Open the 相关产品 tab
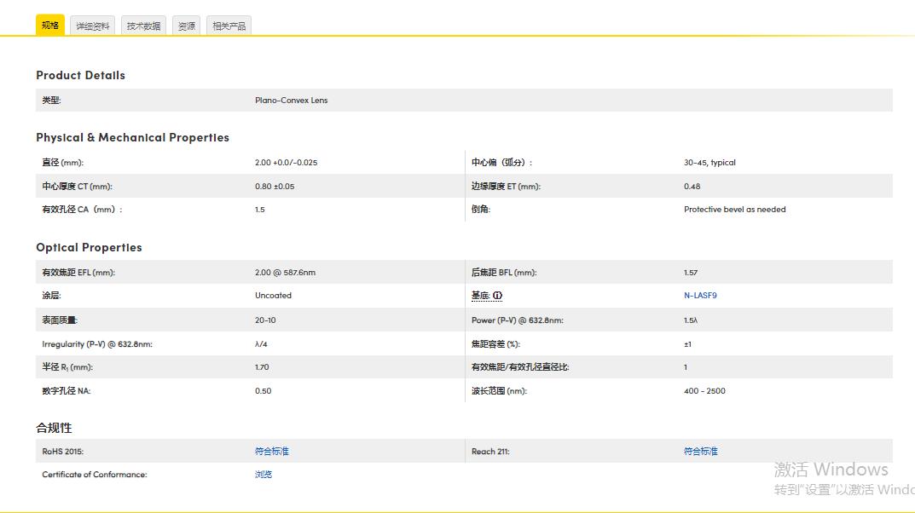Image resolution: width=915 pixels, height=513 pixels. click(229, 26)
